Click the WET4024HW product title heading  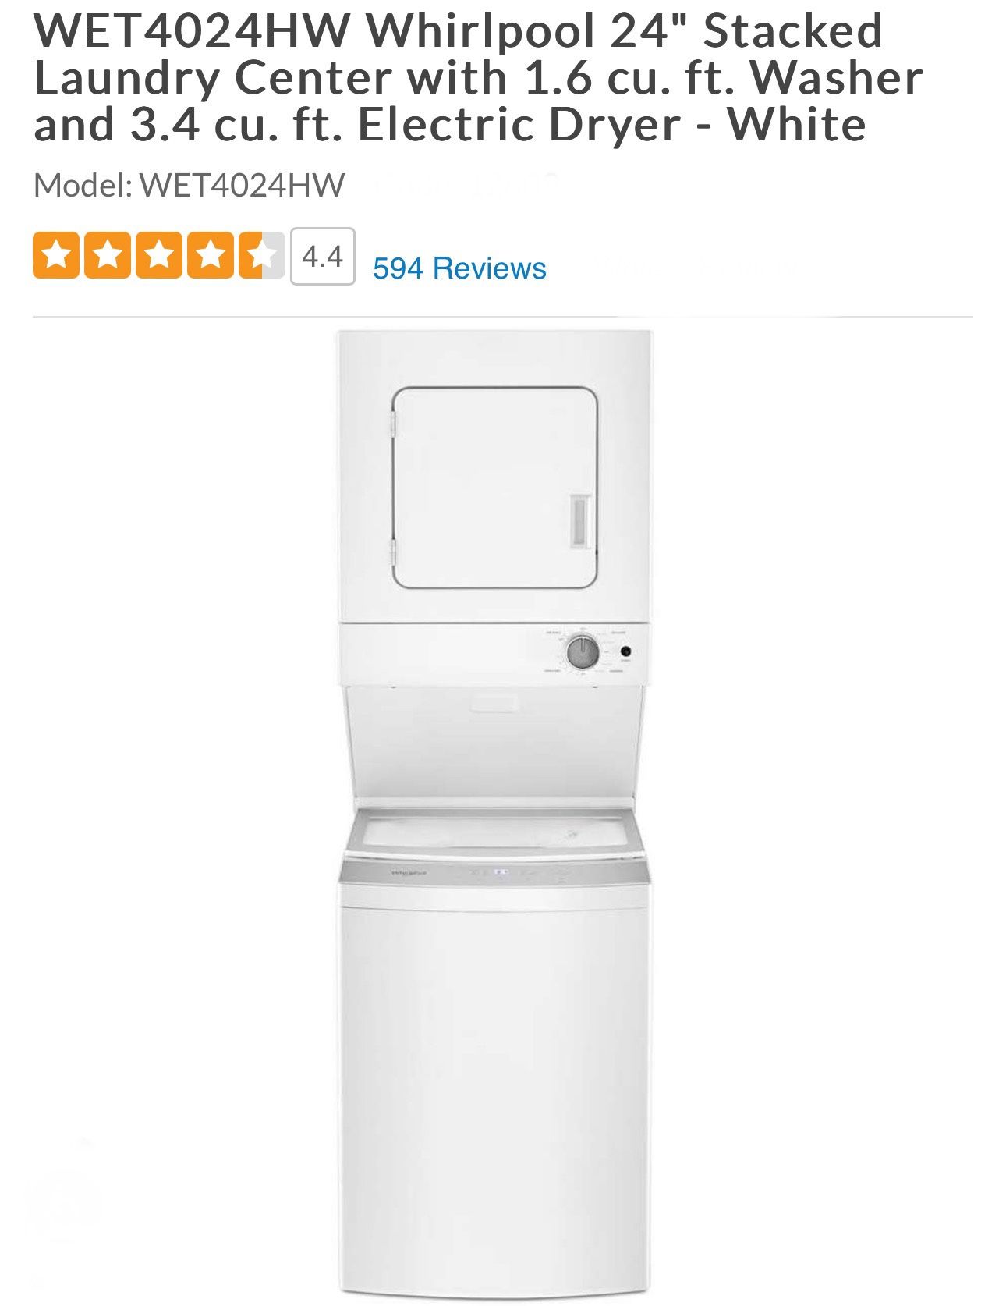click(x=478, y=76)
